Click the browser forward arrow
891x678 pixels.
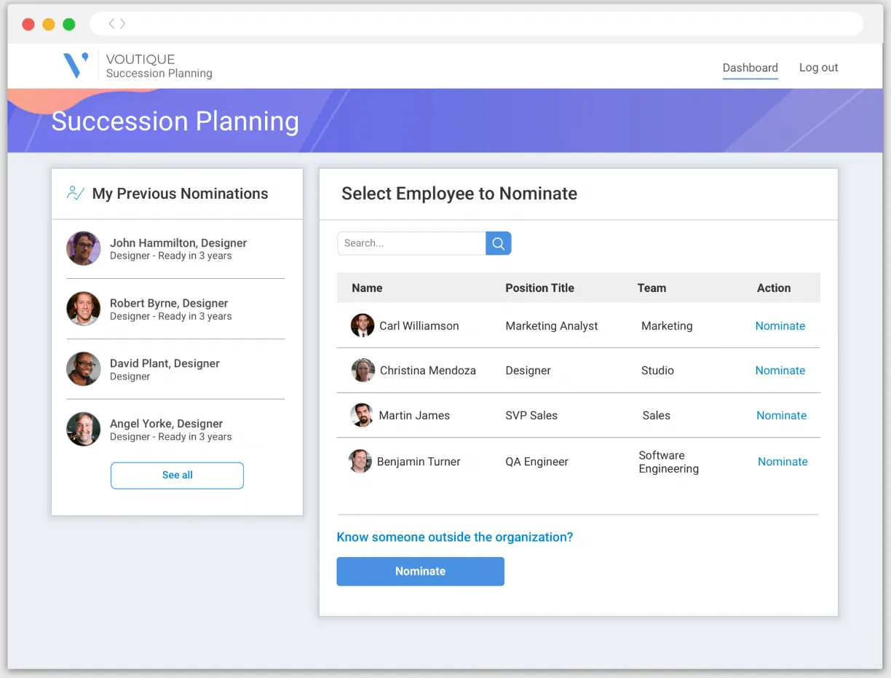pos(122,24)
